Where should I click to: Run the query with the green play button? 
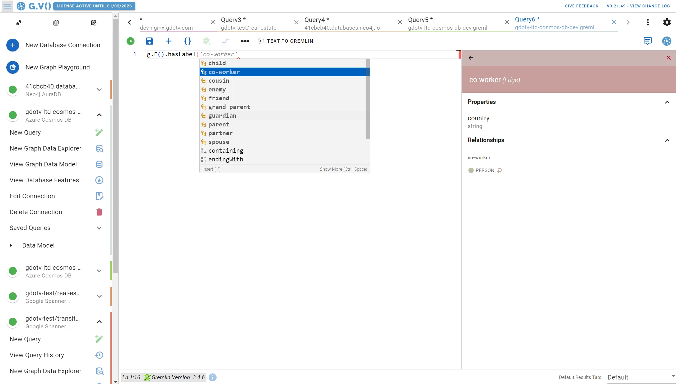130,41
